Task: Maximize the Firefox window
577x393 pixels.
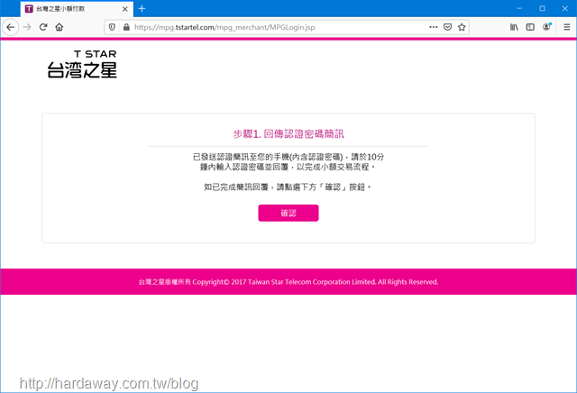Action: pyautogui.click(x=542, y=8)
